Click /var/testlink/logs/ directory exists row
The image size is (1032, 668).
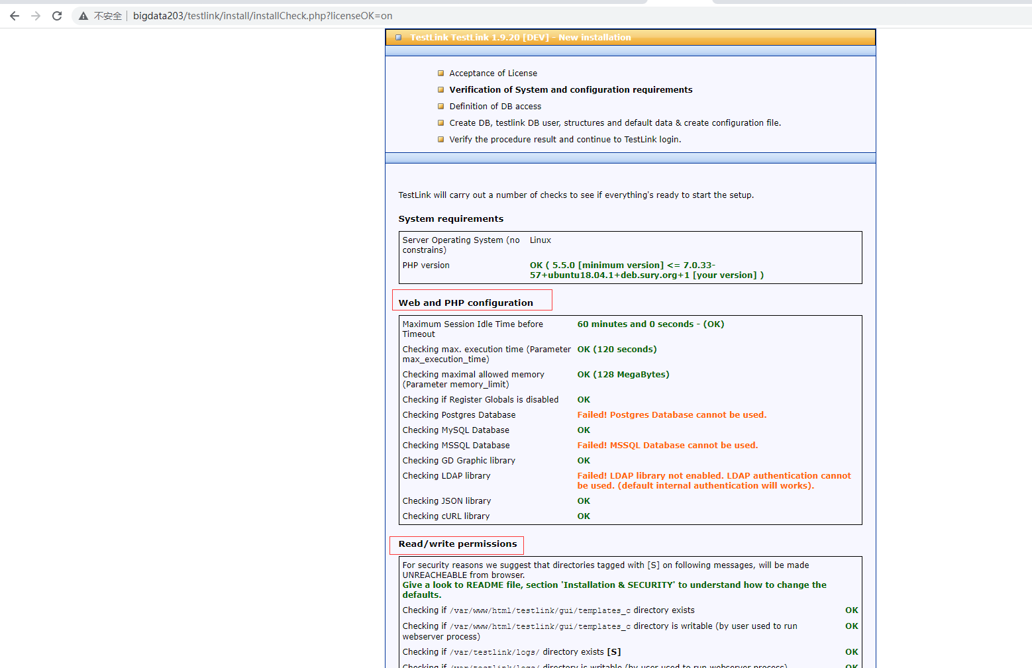[x=511, y=652]
